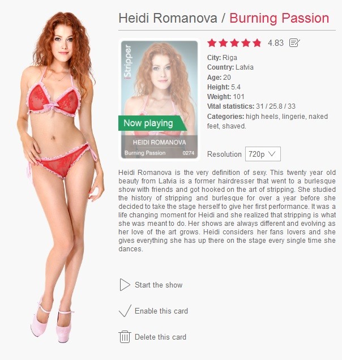This screenshot has height=360, width=342.
Task: Click the Heidi Romanova name in the heading
Action: 168,18
